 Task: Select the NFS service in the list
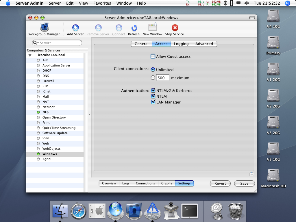55,112
